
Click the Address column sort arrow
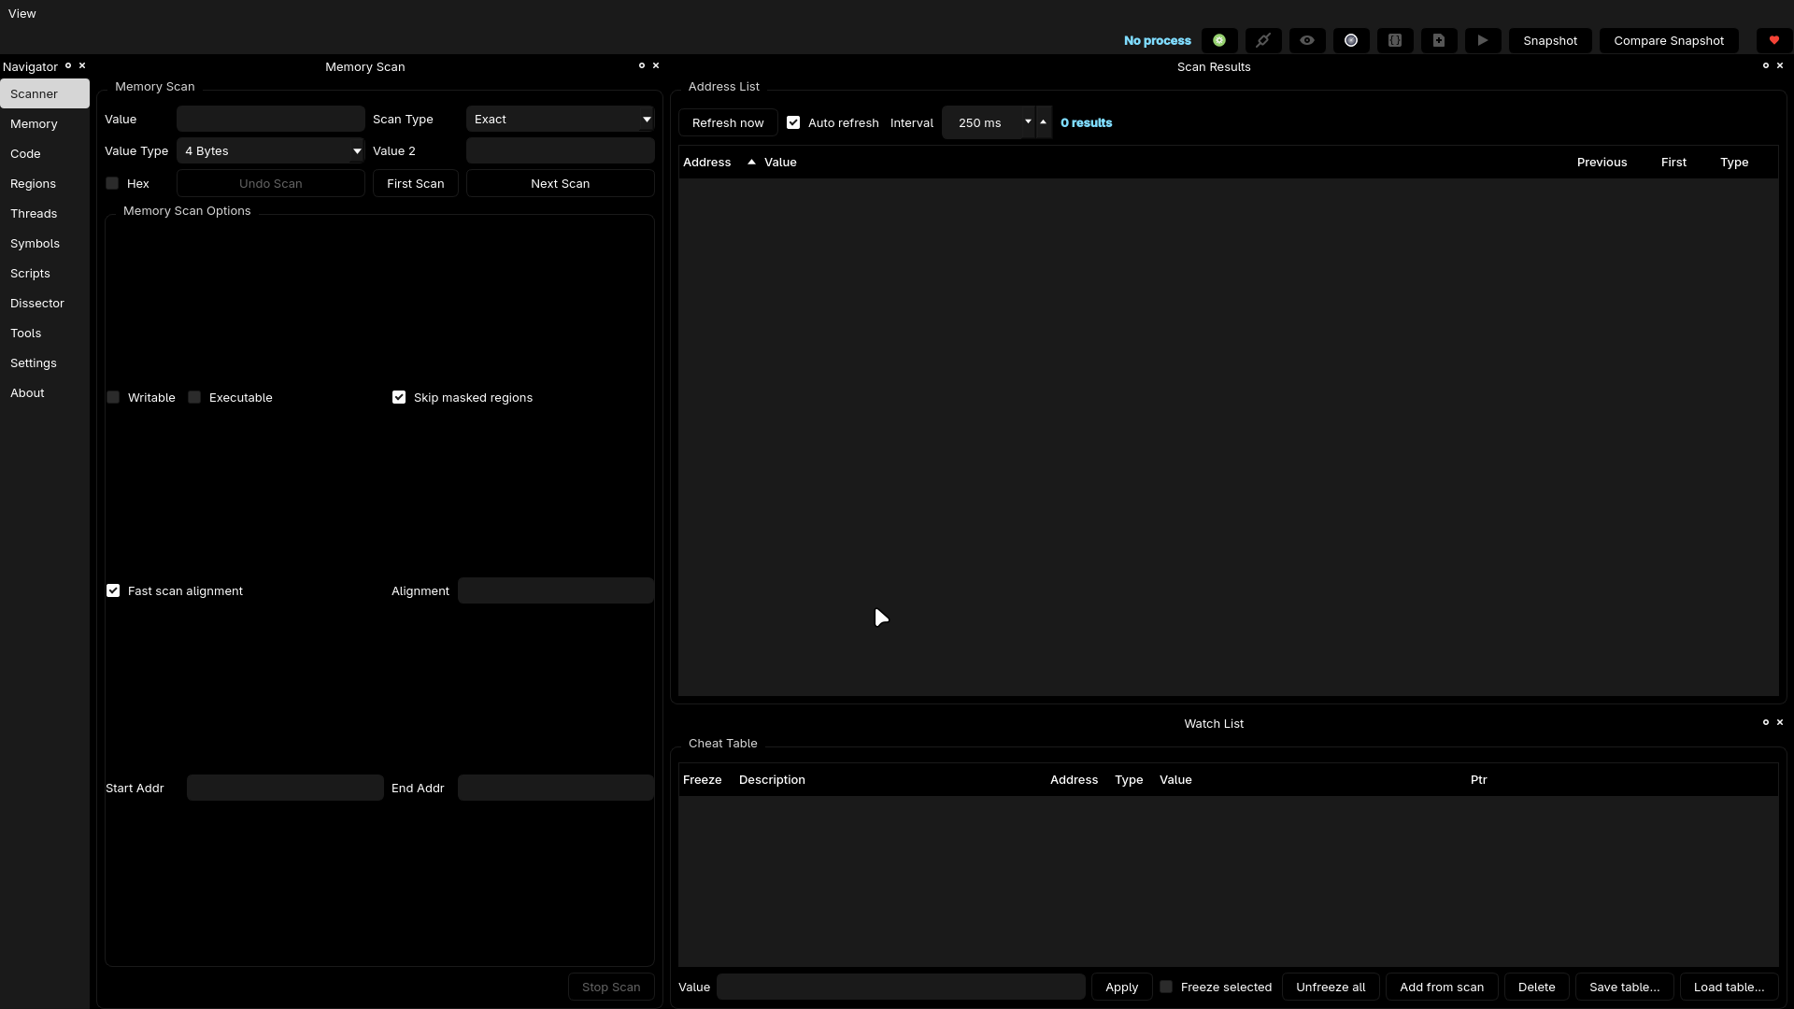[x=751, y=162]
